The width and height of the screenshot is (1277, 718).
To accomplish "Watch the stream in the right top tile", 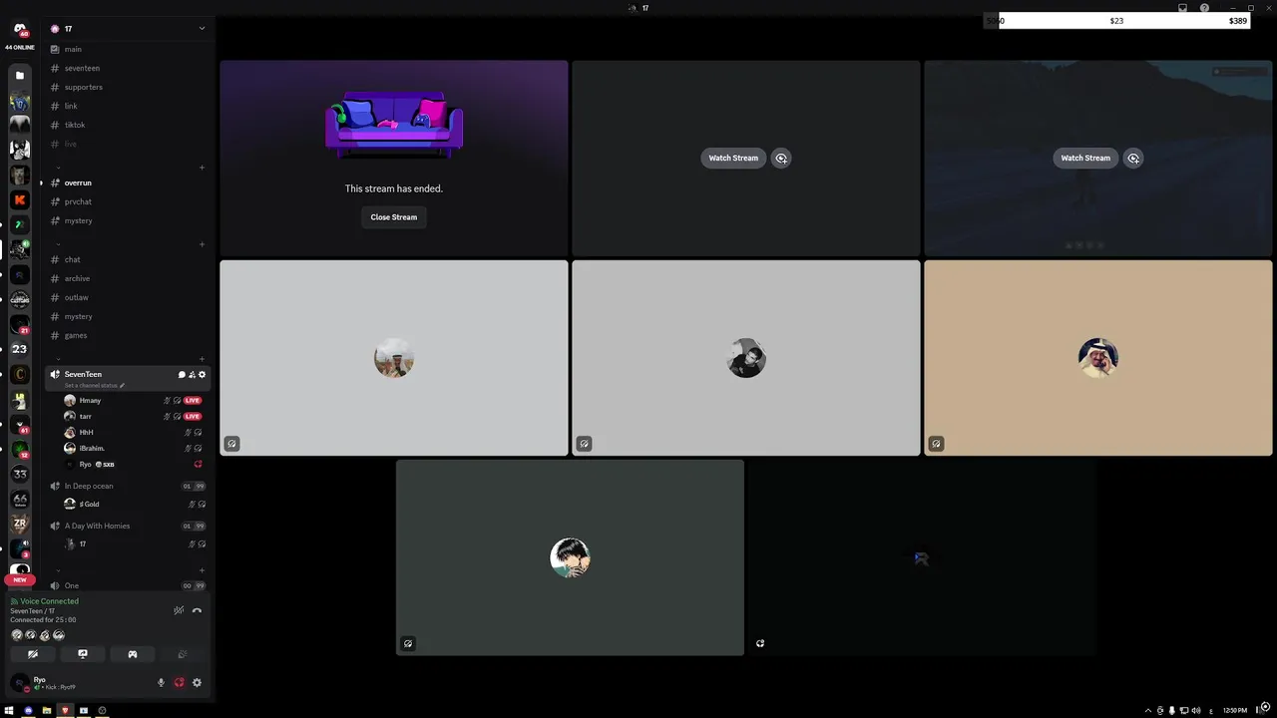I will (x=1085, y=158).
